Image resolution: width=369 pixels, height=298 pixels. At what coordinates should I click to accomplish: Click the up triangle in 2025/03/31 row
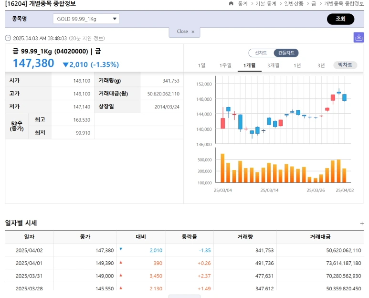tap(121, 275)
